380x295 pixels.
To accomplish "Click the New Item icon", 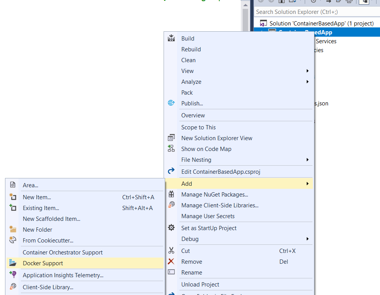I will [x=13, y=197].
